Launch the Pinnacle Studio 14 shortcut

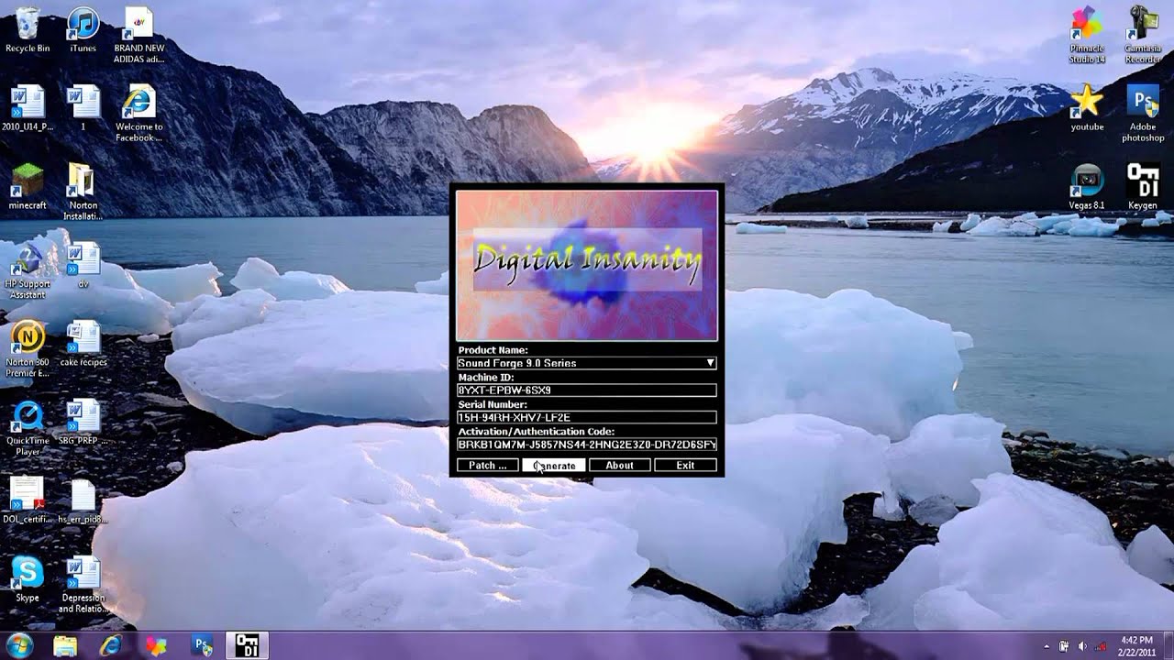click(1087, 35)
